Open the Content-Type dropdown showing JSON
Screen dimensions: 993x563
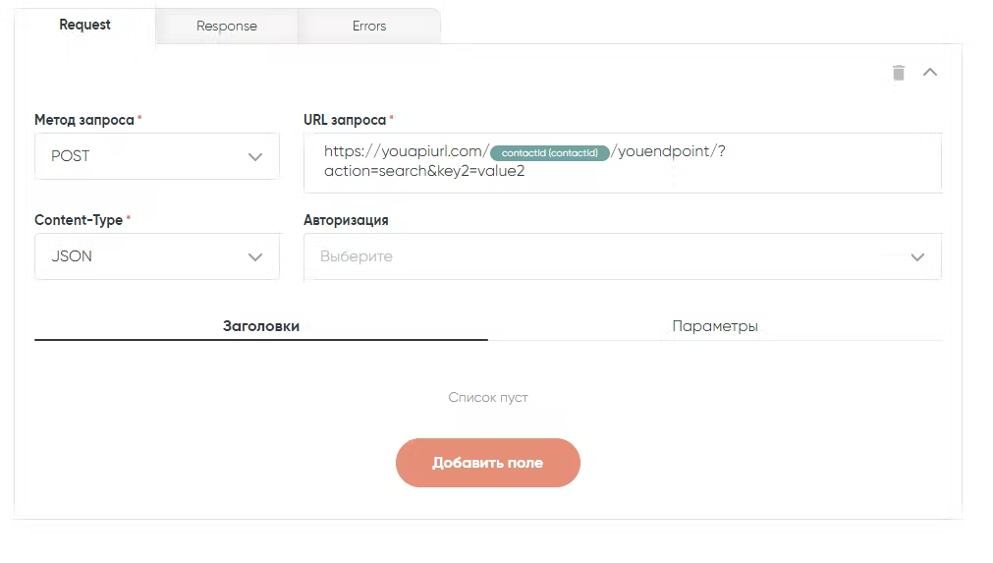click(x=147, y=256)
